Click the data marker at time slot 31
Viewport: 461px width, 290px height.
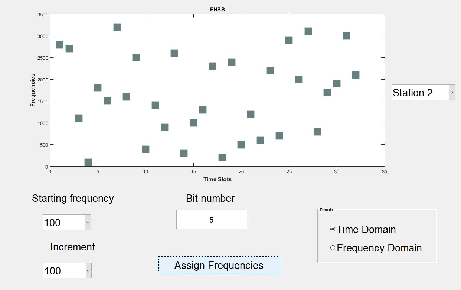click(346, 36)
